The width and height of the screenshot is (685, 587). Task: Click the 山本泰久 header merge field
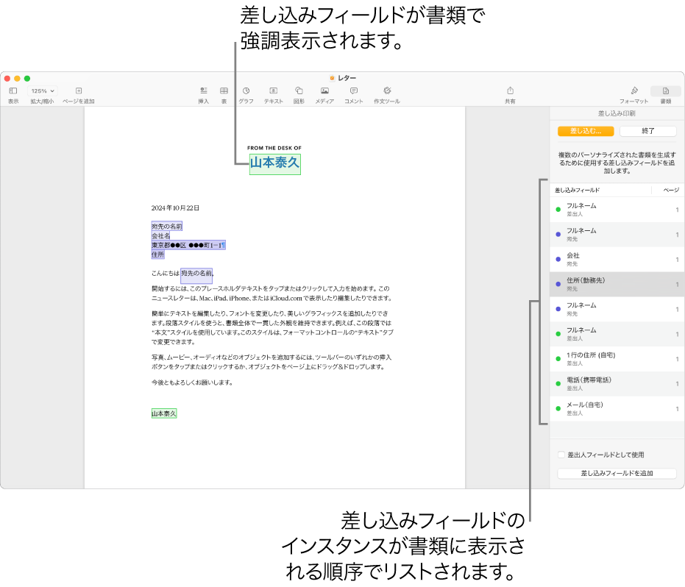pyautogui.click(x=274, y=164)
